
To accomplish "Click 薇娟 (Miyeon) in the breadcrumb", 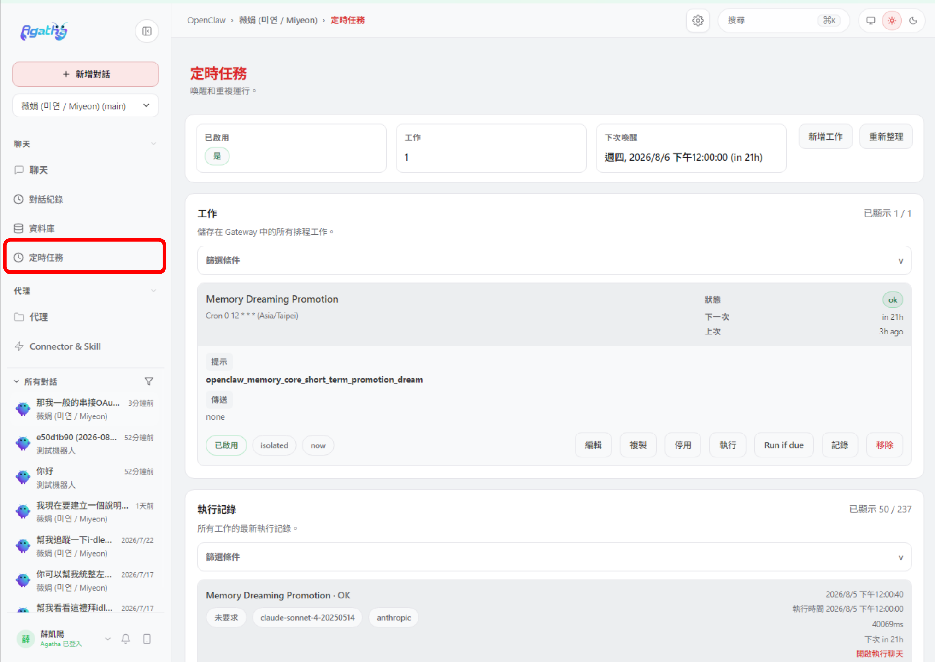I will [278, 20].
